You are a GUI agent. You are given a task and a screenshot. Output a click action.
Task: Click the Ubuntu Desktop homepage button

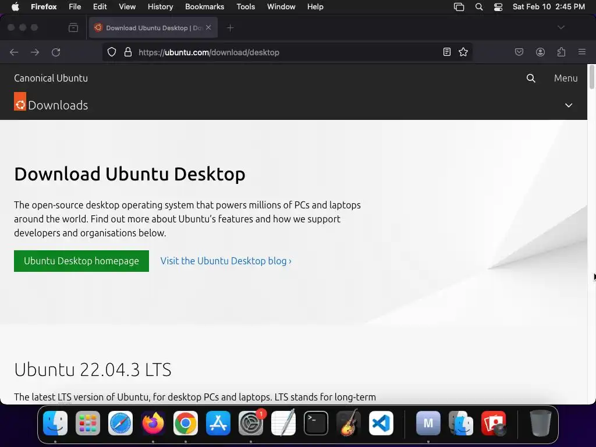tap(81, 261)
